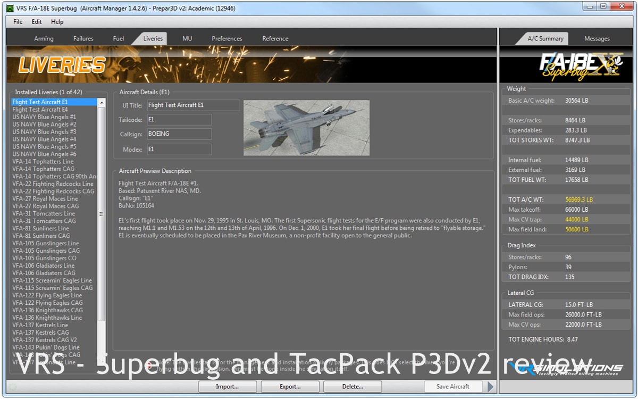The height and width of the screenshot is (399, 638).
Task: Click the arrow icon beside Save Aircraft
Action: coord(491,386)
